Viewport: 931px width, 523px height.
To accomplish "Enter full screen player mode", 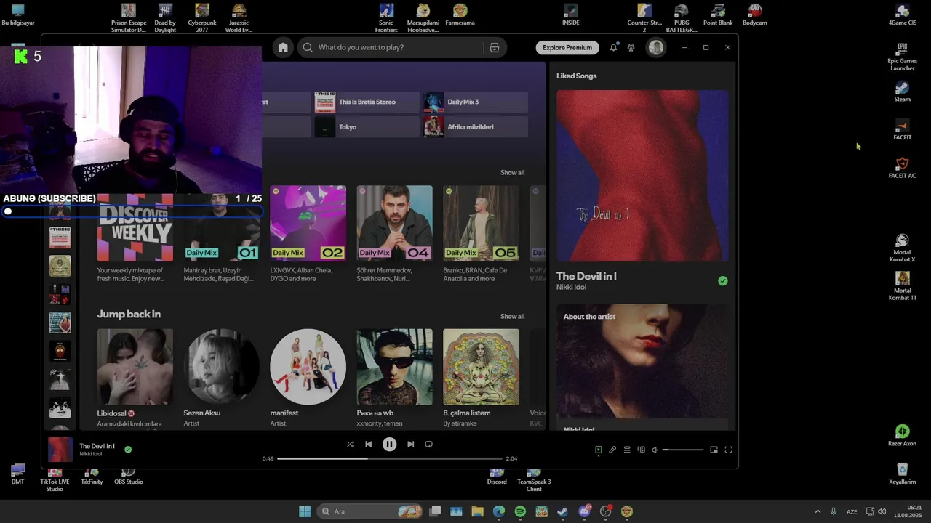I will point(728,450).
